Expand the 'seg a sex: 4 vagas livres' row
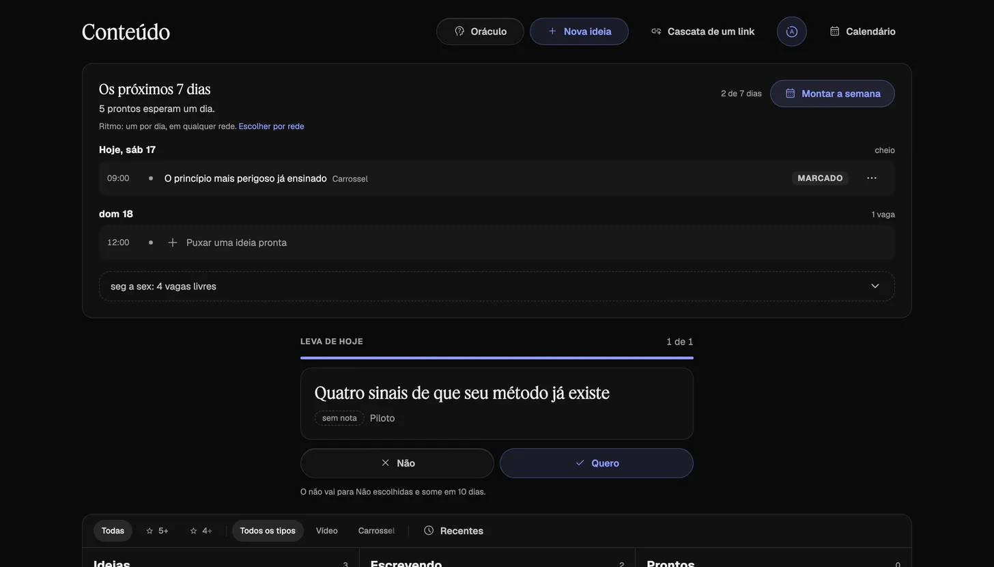 pyautogui.click(x=497, y=286)
